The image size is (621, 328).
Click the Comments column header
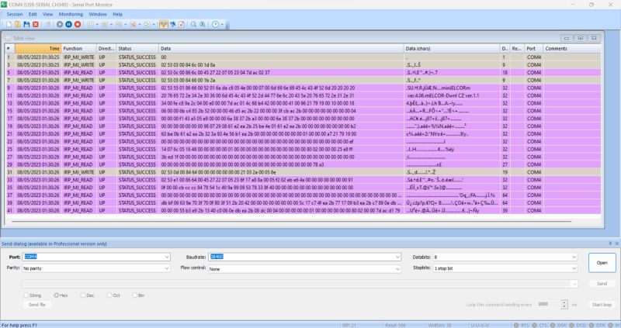[572, 48]
